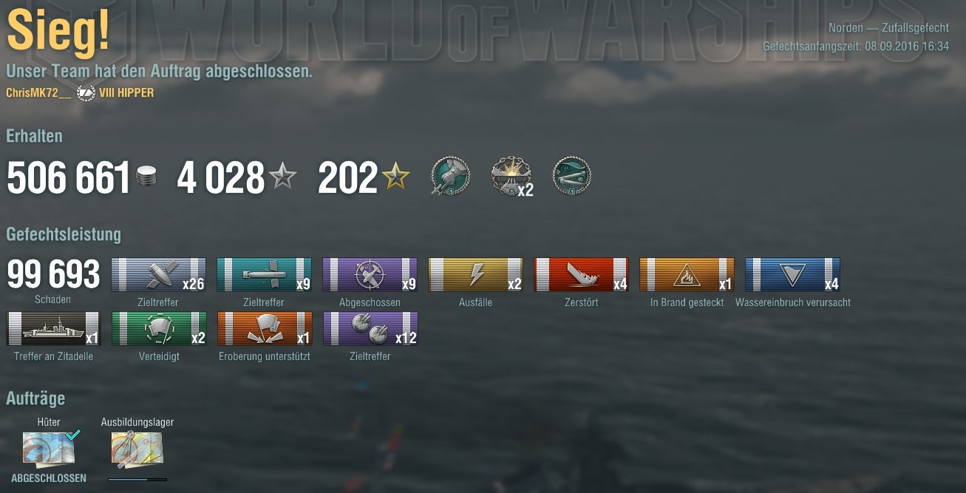Select the Eroberung unterstützt flag ribbon

tap(264, 329)
